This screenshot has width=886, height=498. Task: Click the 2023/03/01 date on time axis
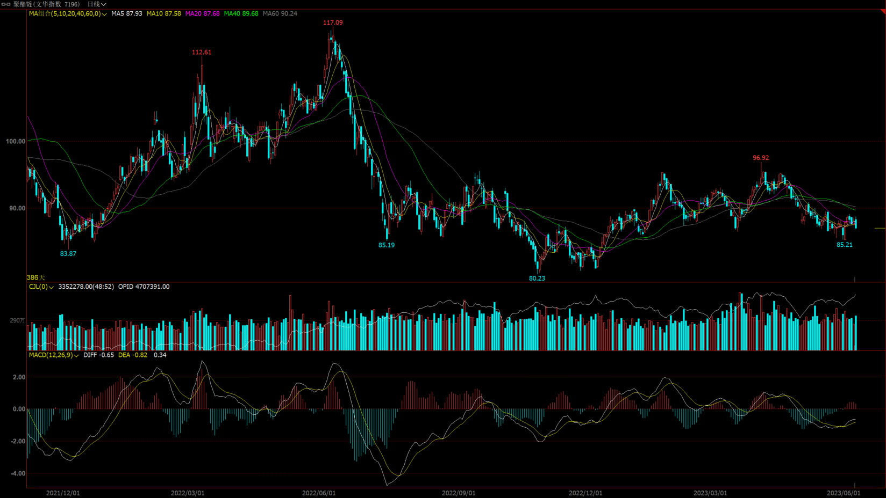point(710,493)
